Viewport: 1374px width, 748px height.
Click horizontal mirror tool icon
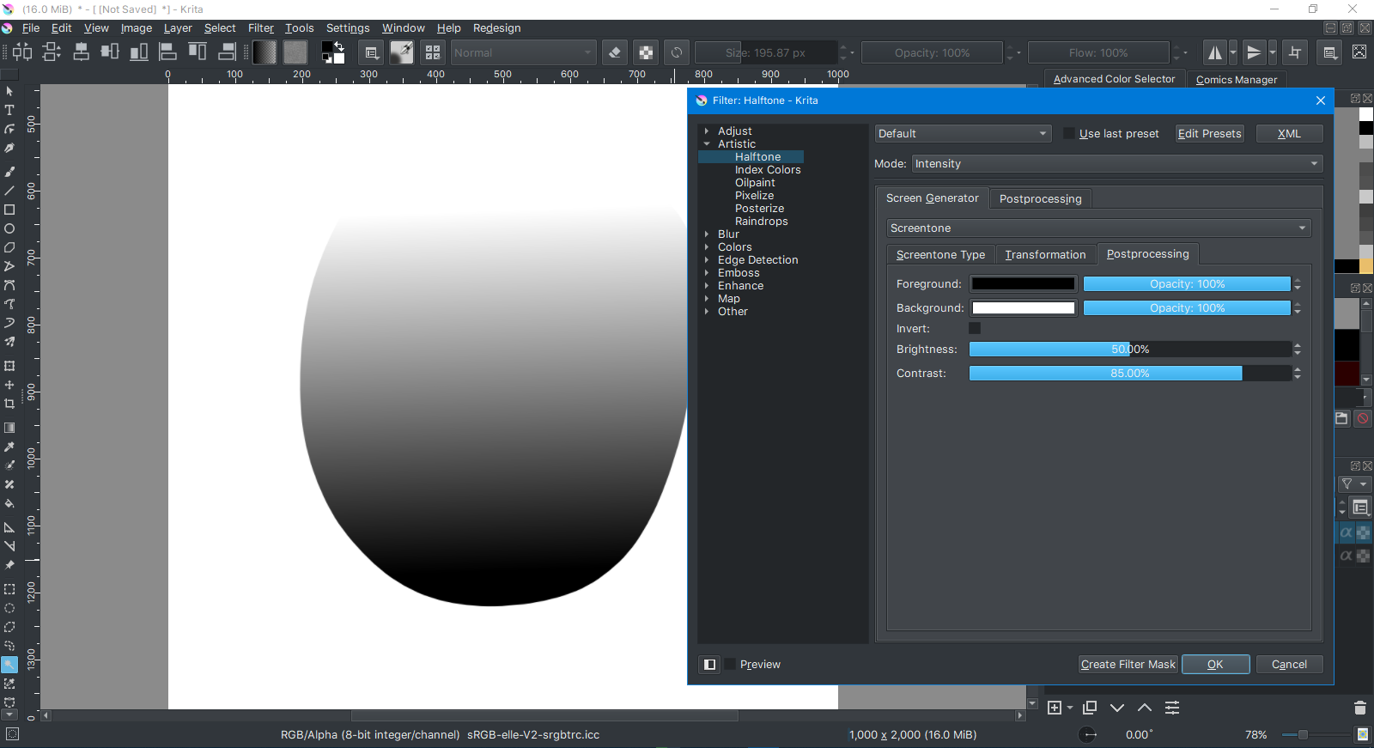pos(1214,53)
